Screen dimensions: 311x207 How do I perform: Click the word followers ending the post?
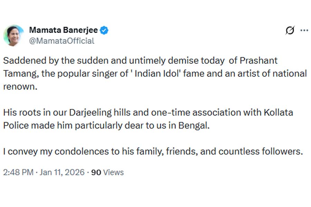[x=282, y=151]
